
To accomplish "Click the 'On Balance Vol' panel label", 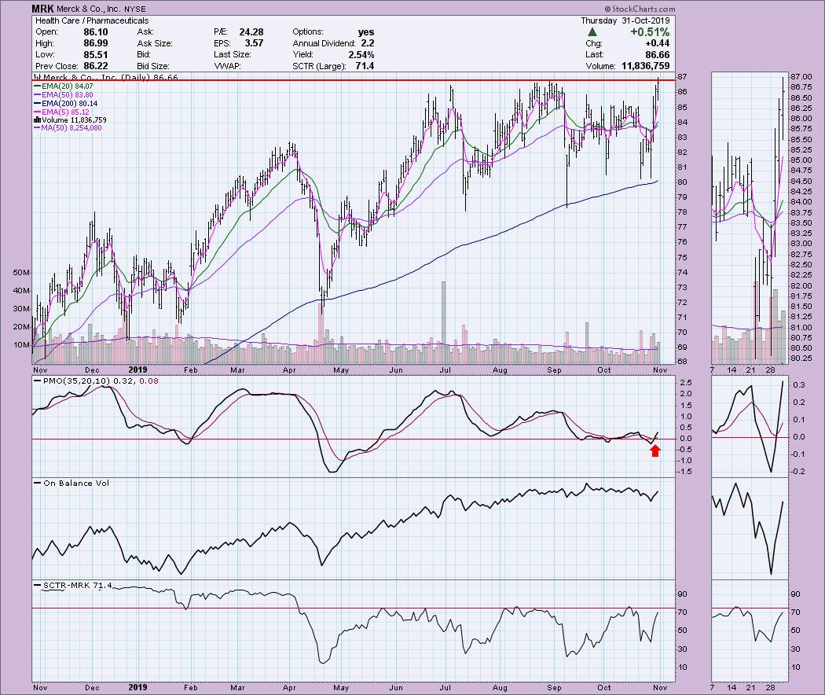I will click(x=76, y=483).
